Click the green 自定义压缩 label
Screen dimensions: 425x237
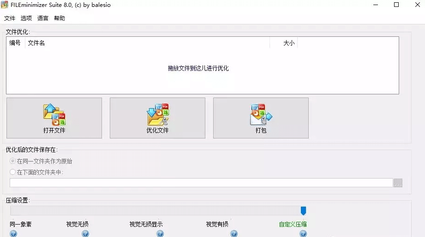293,224
